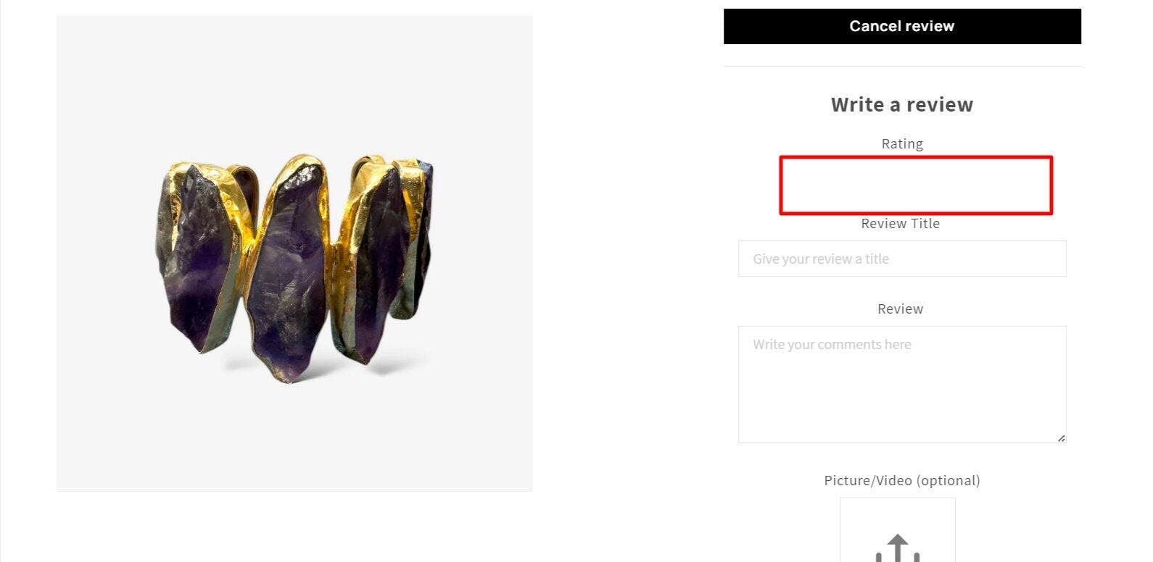
Task: Click the divider line below Cancel review
Action: coord(901,66)
